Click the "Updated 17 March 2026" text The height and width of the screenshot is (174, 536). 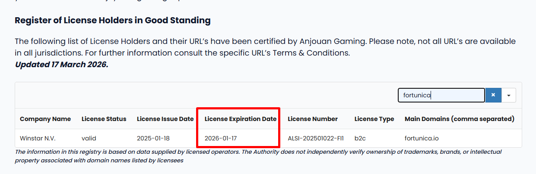[61, 65]
